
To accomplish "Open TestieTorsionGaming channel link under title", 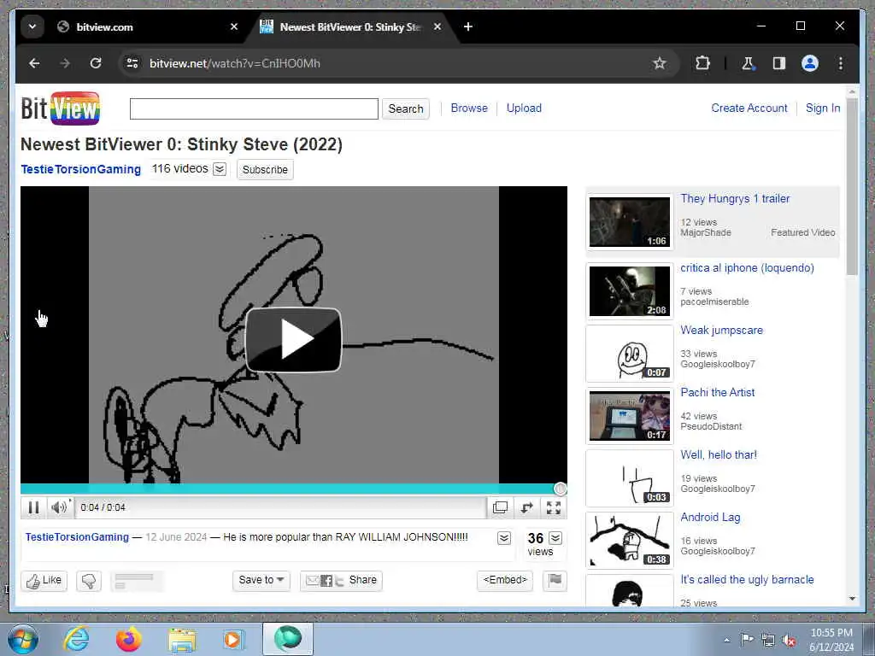I will click(x=81, y=170).
